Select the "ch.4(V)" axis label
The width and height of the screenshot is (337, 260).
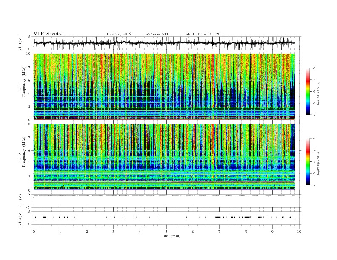tap(20, 218)
